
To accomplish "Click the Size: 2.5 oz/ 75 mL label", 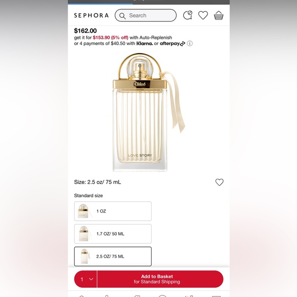I will 97,182.
